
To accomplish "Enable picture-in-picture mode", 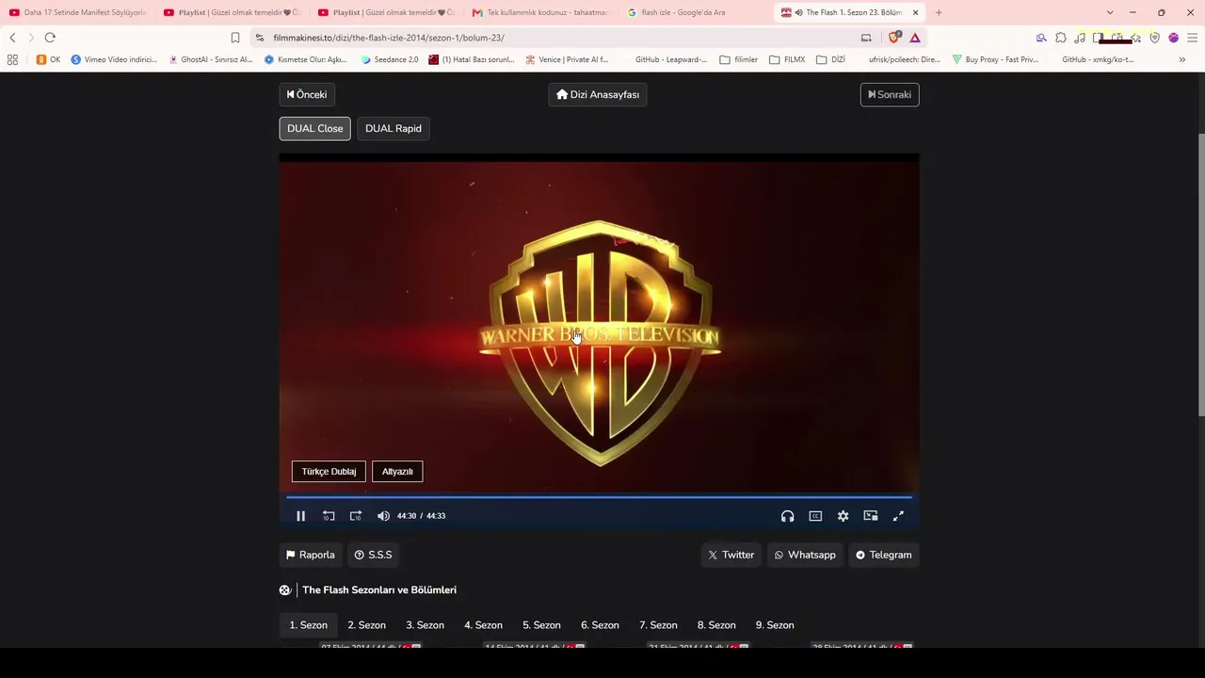I will click(871, 516).
